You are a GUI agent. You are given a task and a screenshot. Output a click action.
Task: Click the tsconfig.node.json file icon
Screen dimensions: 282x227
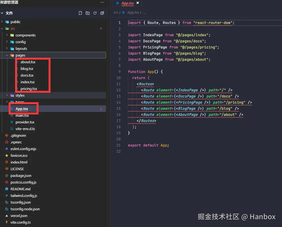point(7,209)
